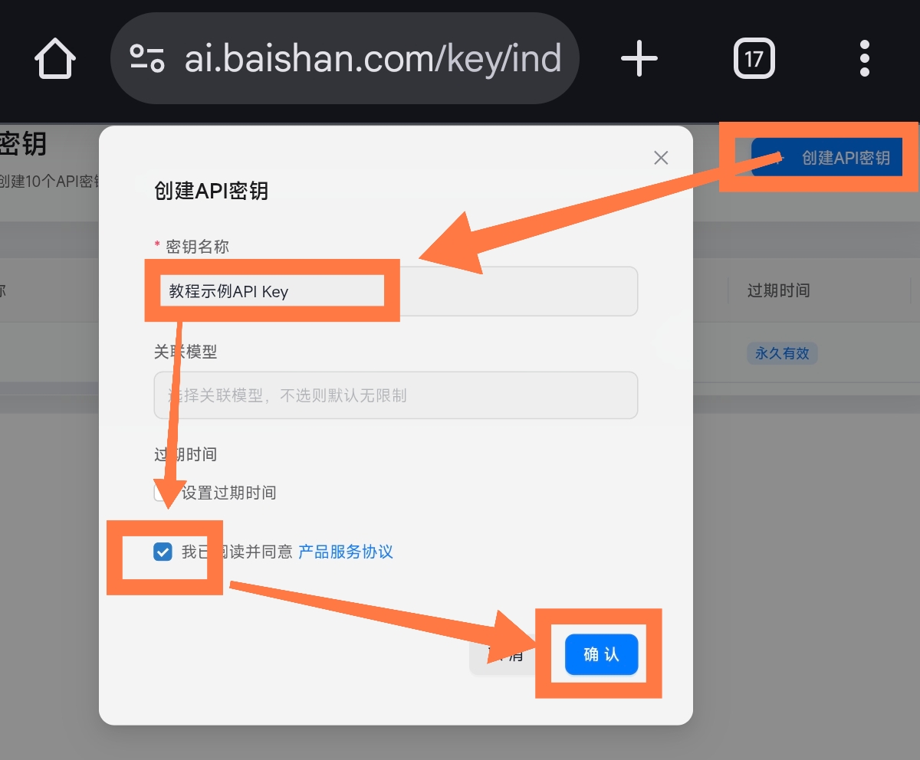
Task: Open the site settings icon in address bar
Action: click(146, 59)
